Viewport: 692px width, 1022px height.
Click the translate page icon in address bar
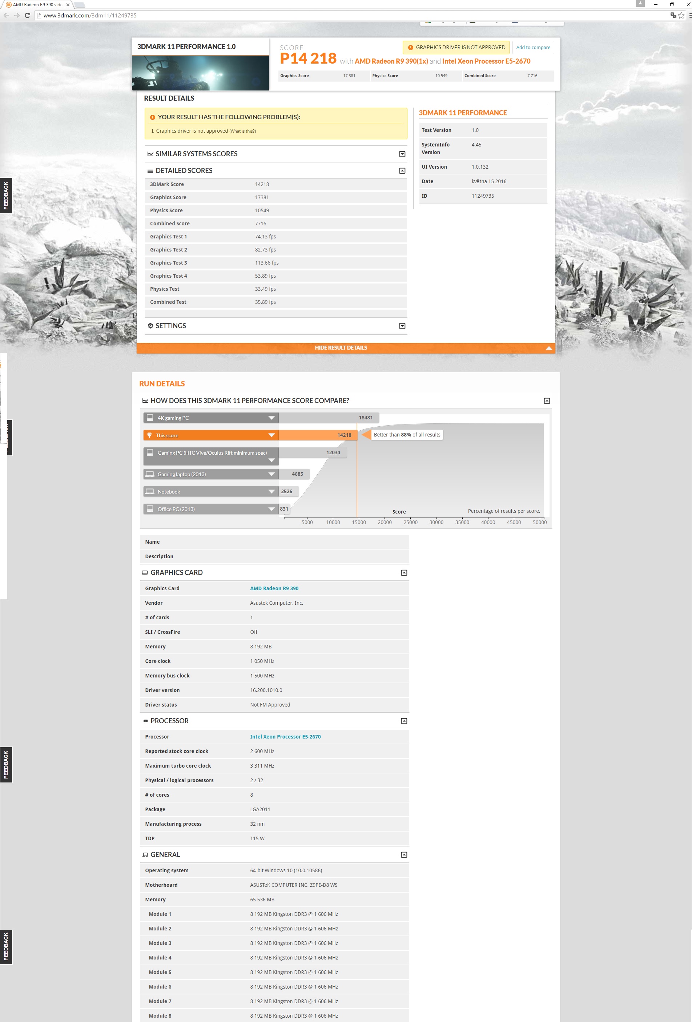pos(673,15)
